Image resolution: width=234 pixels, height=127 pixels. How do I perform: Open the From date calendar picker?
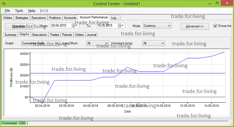[75, 26]
